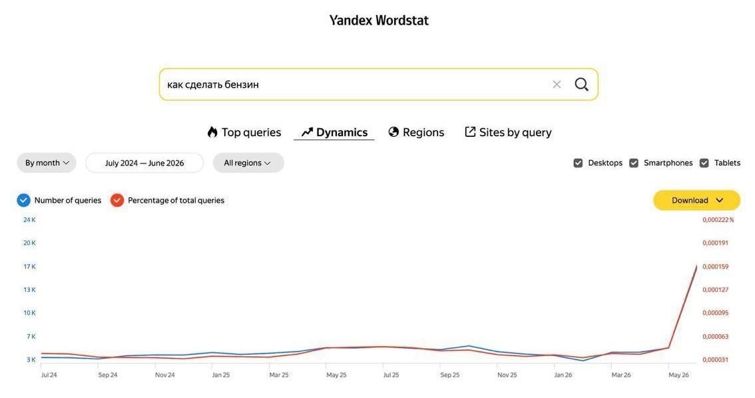Viewport: 755px width, 398px height.
Task: Click the 24 K axis value
Action: [x=29, y=220]
